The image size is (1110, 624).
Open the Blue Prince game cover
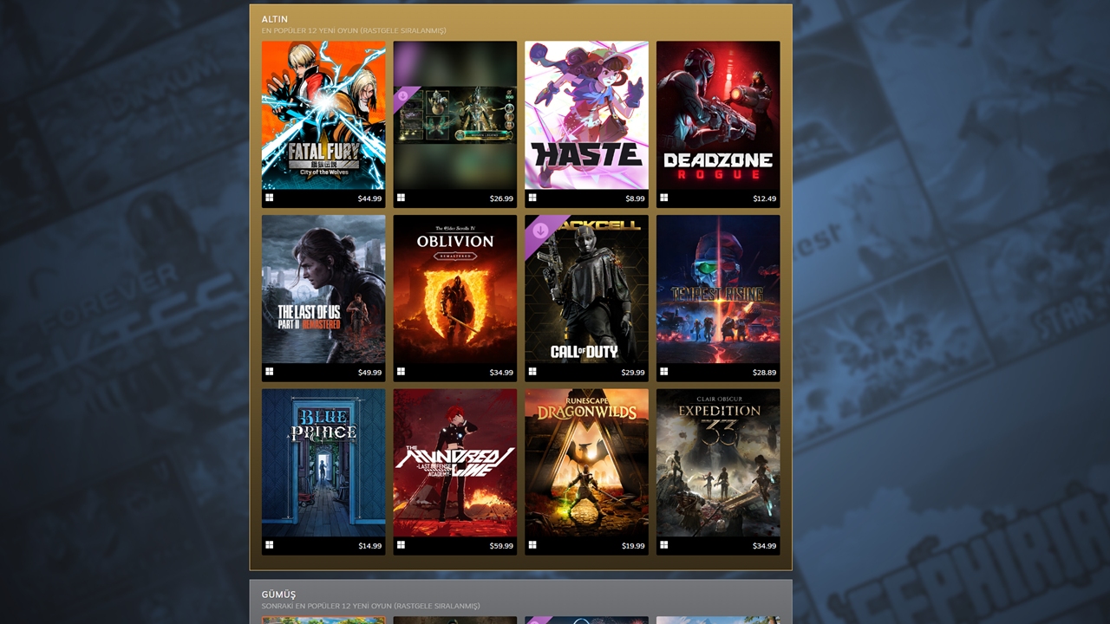click(x=323, y=462)
